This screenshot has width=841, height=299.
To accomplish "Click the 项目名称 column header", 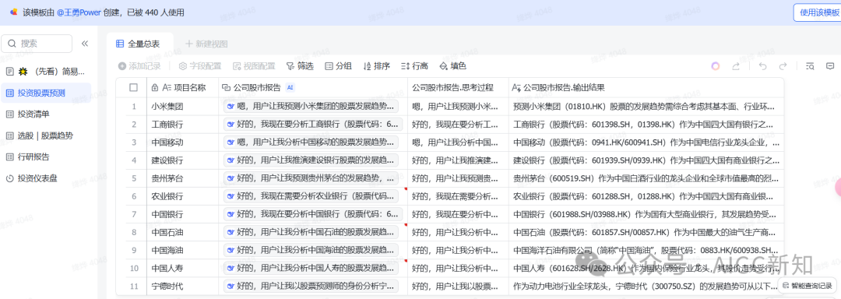I will 182,87.
